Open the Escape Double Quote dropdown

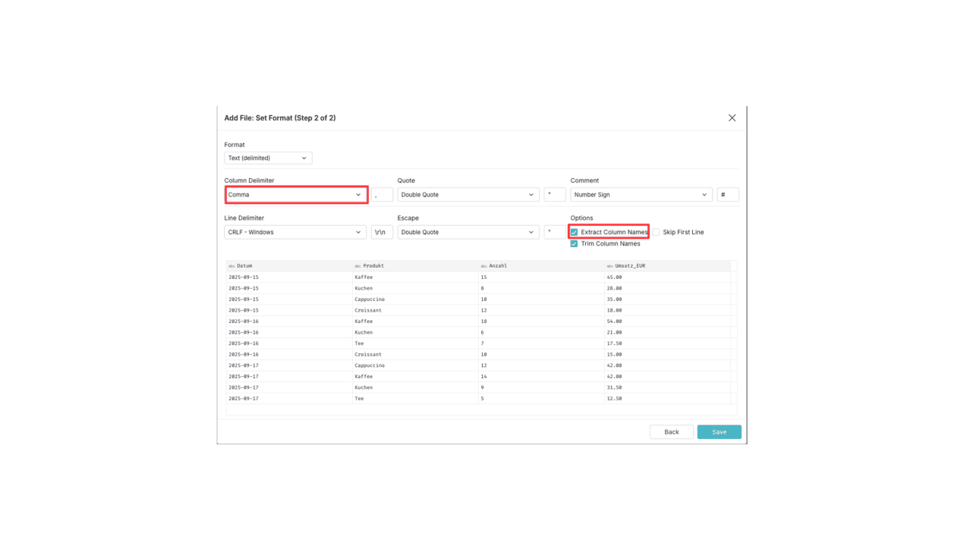pyautogui.click(x=468, y=232)
